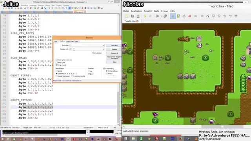Select the Insert Ellipse tool in Tiled

coord(219,16)
